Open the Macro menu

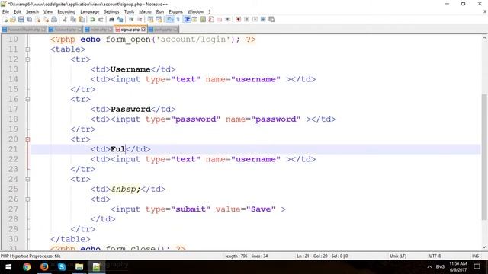[145, 12]
